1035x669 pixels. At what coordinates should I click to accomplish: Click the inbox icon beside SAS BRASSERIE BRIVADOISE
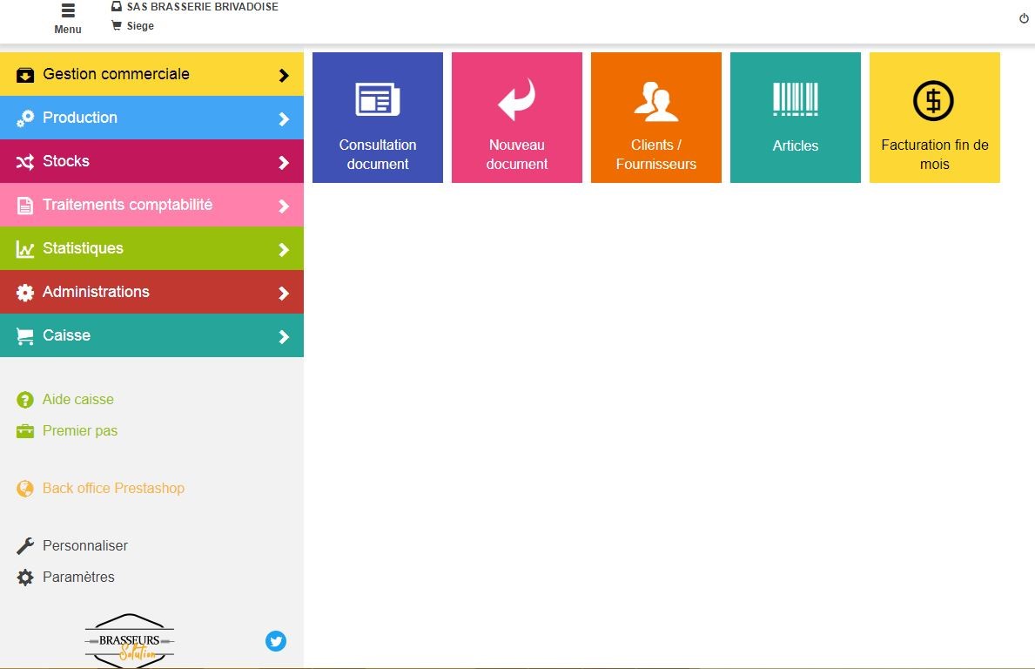coord(117,7)
